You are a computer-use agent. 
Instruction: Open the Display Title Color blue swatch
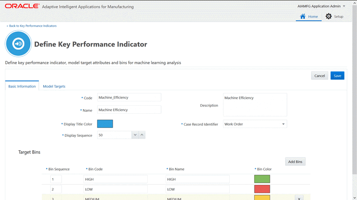coord(105,124)
